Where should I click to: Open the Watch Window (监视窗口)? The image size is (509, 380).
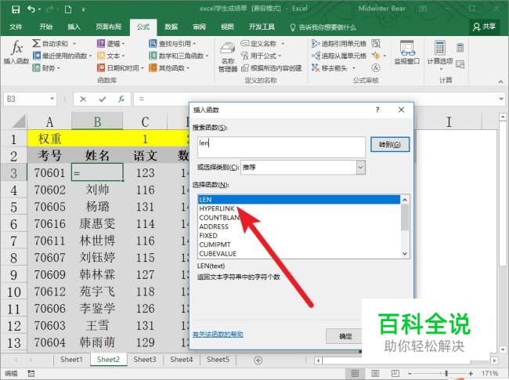click(406, 52)
